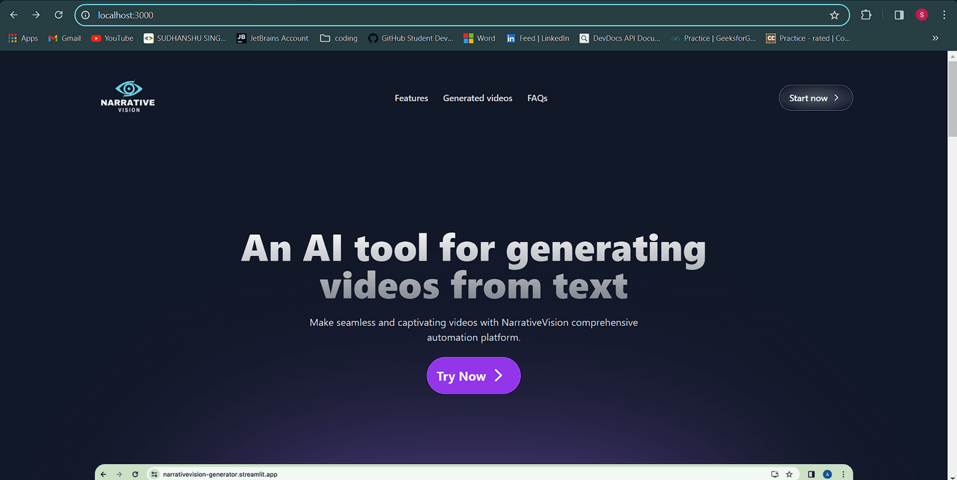Screen dimensions: 957x480
Task: Click the page vertical scrollbar thumb
Action: [x=952, y=98]
